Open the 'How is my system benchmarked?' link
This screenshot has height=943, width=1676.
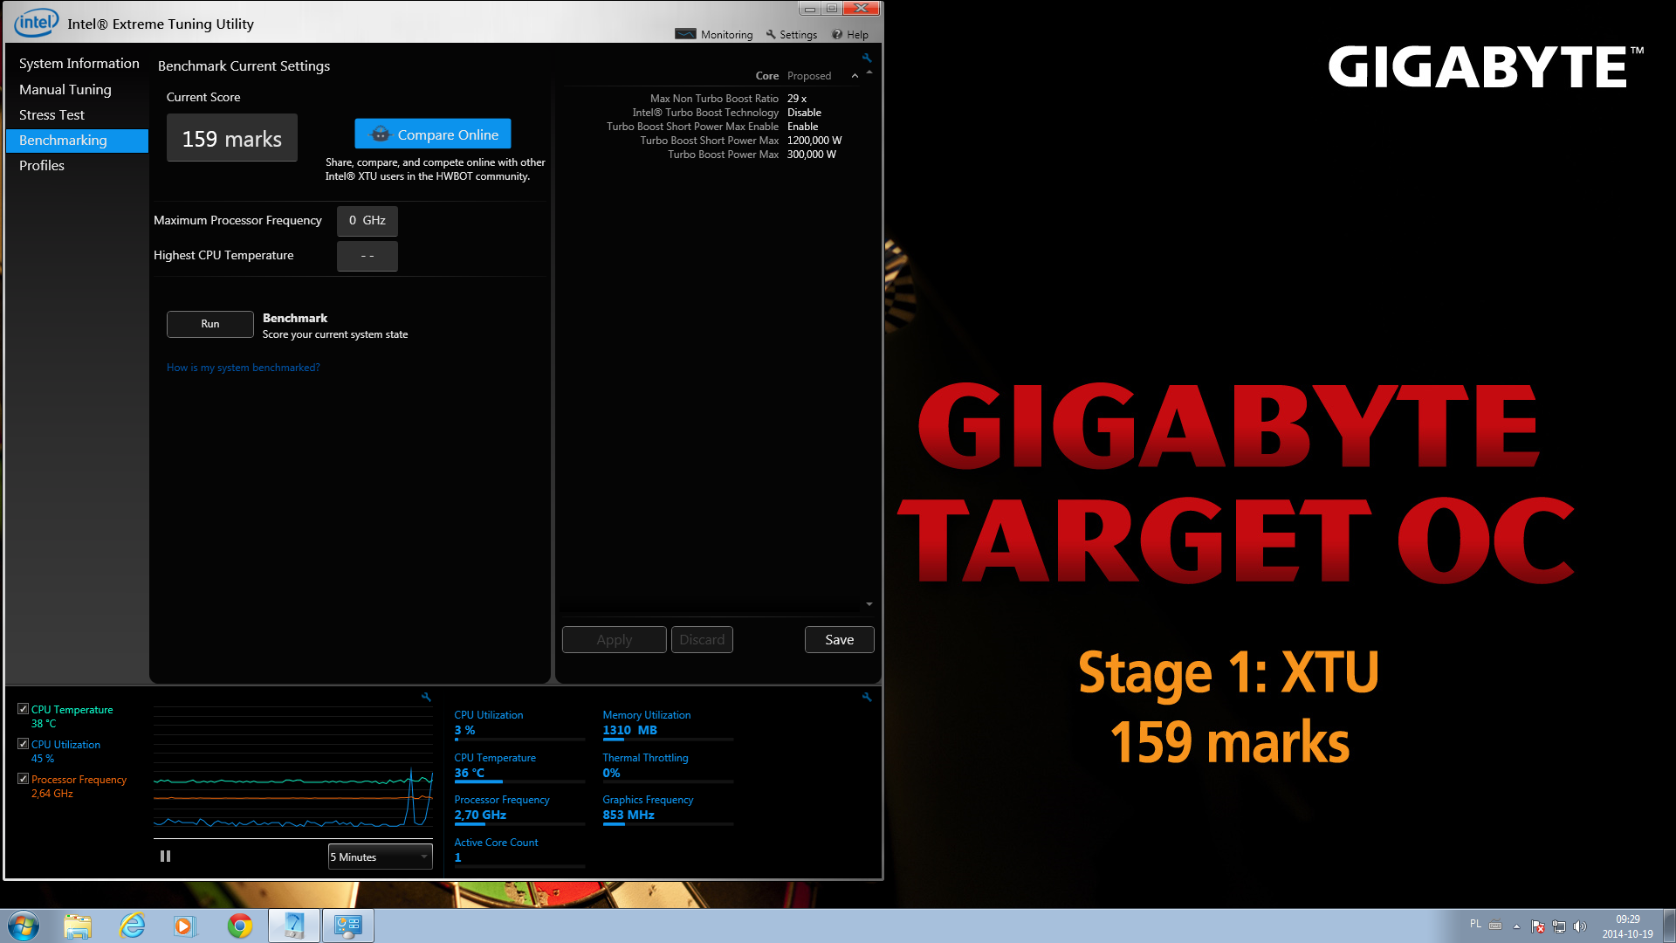[244, 368]
